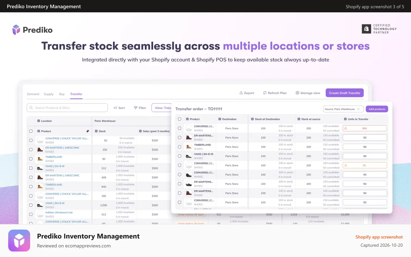
Task: Click stock value 512 in Adidas row
Action: 103,215
